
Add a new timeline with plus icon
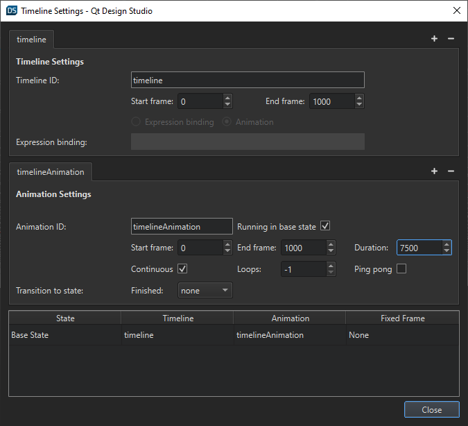[434, 39]
